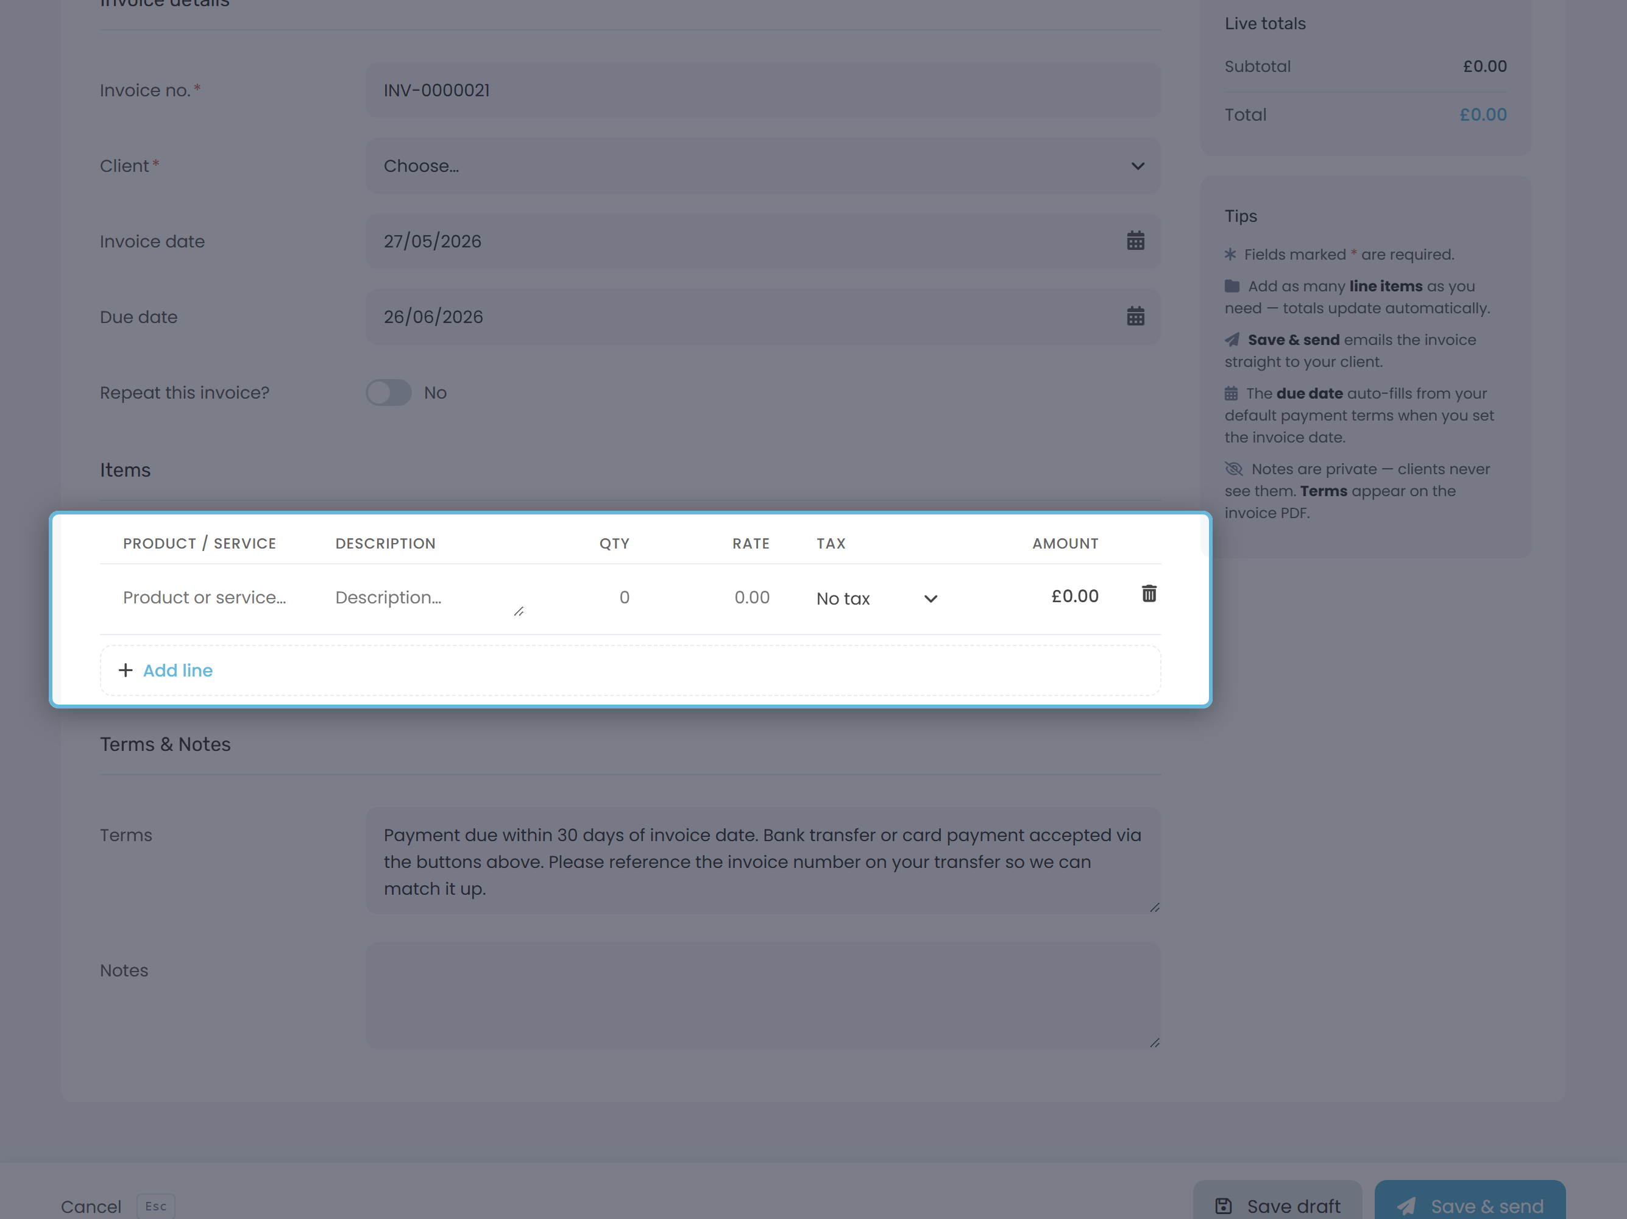This screenshot has height=1219, width=1627.
Task: Click the Terms box resize handle
Action: (x=1154, y=907)
